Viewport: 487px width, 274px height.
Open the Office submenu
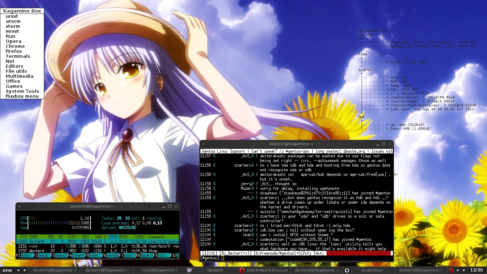pyautogui.click(x=22, y=81)
